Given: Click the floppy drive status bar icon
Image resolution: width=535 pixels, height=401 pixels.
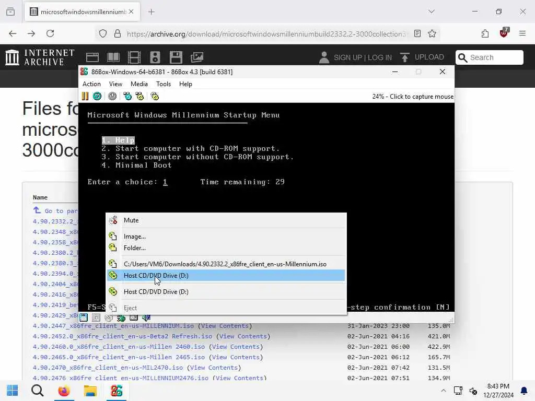Looking at the screenshot, I should pyautogui.click(x=84, y=318).
